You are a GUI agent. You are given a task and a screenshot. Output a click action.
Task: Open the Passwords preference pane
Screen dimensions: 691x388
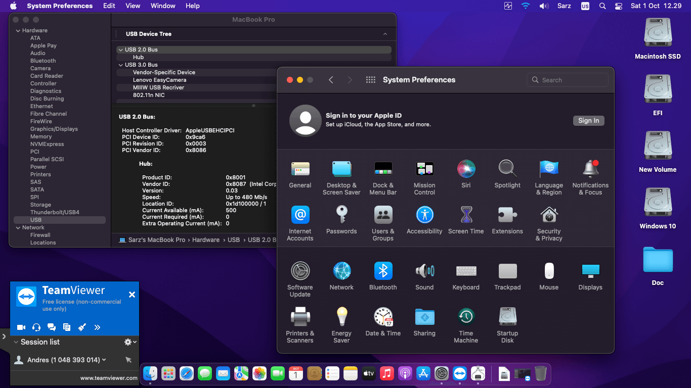(341, 220)
